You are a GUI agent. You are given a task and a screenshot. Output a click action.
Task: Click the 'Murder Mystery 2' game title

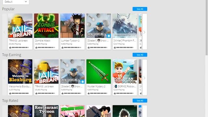[96, 86]
